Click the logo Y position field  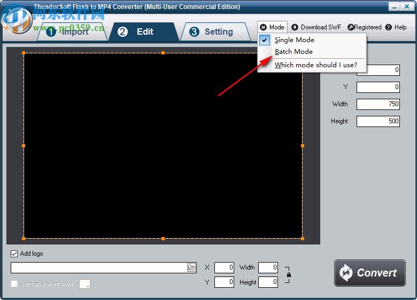pyautogui.click(x=224, y=282)
